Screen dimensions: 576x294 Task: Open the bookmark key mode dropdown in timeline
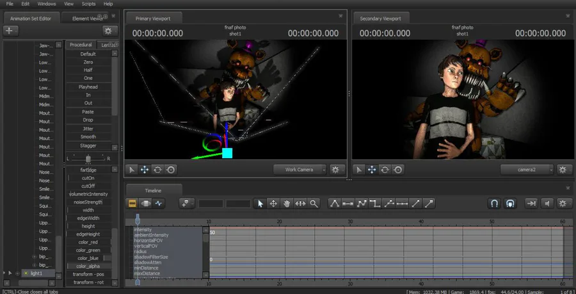tap(187, 203)
